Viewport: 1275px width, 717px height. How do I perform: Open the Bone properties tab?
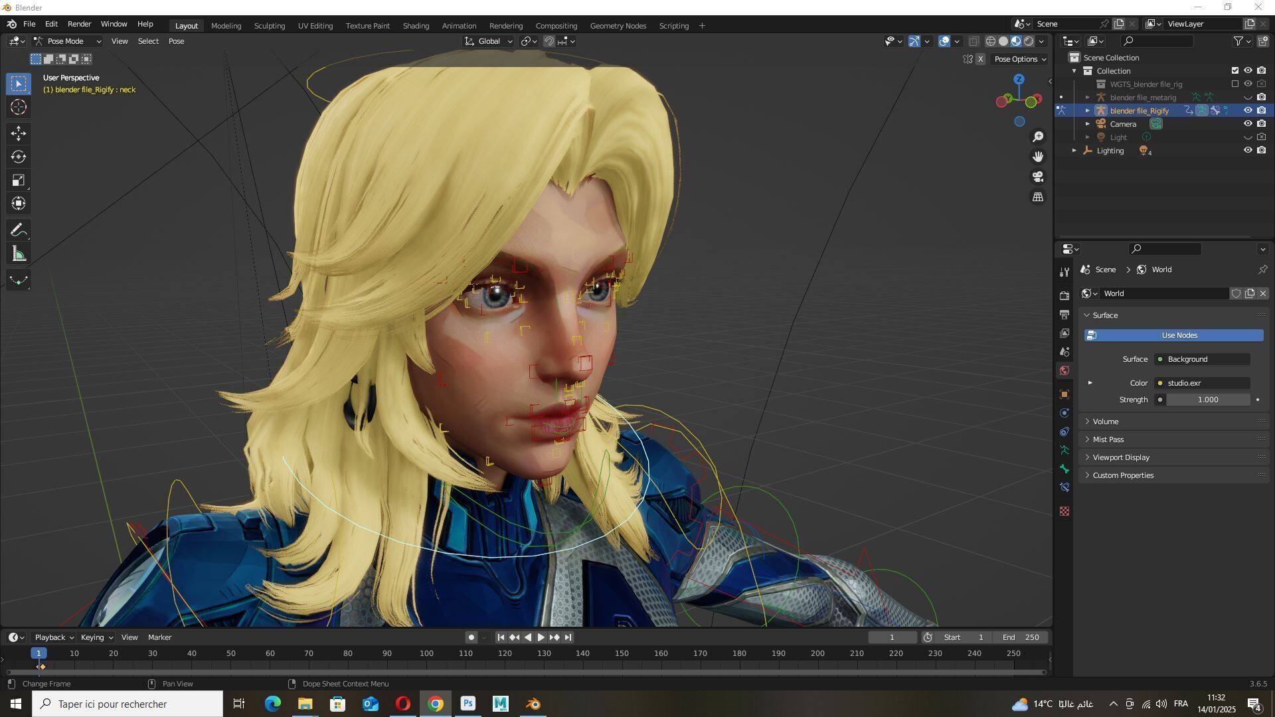[1064, 469]
